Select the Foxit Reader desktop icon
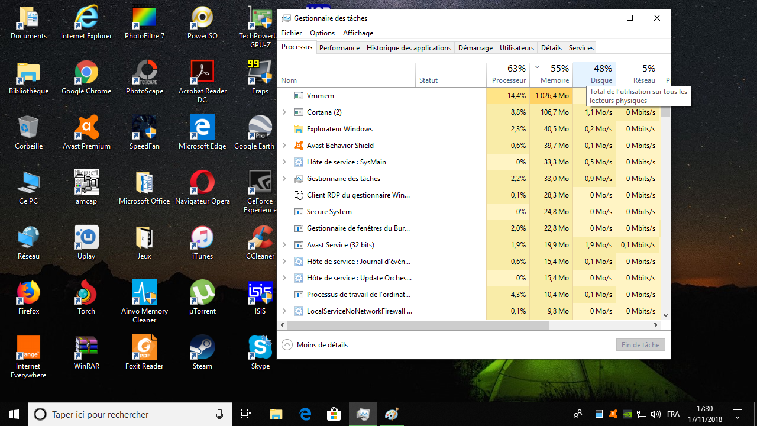757x426 pixels. click(144, 354)
